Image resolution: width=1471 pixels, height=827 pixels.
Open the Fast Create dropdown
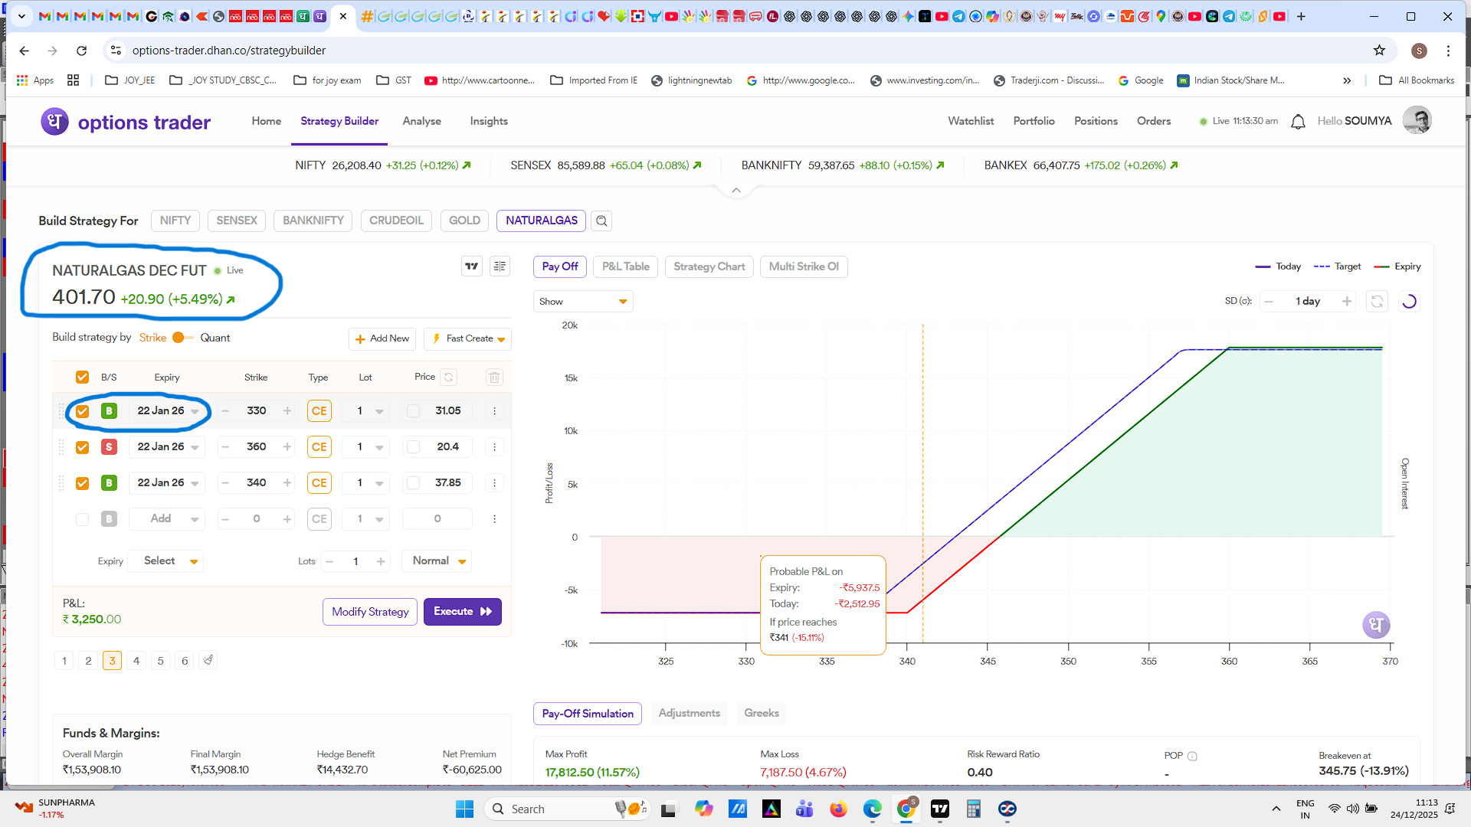(467, 338)
